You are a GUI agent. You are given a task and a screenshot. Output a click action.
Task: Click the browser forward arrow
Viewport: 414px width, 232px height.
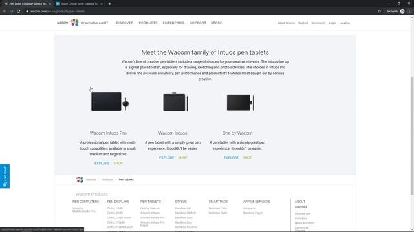click(x=12, y=12)
